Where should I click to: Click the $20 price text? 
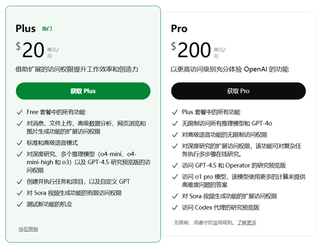click(x=30, y=50)
